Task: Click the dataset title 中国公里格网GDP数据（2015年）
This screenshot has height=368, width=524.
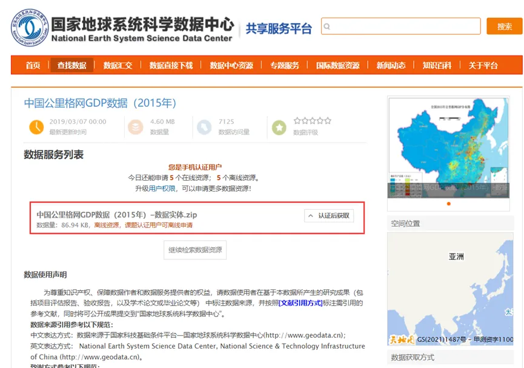Action: (x=100, y=103)
